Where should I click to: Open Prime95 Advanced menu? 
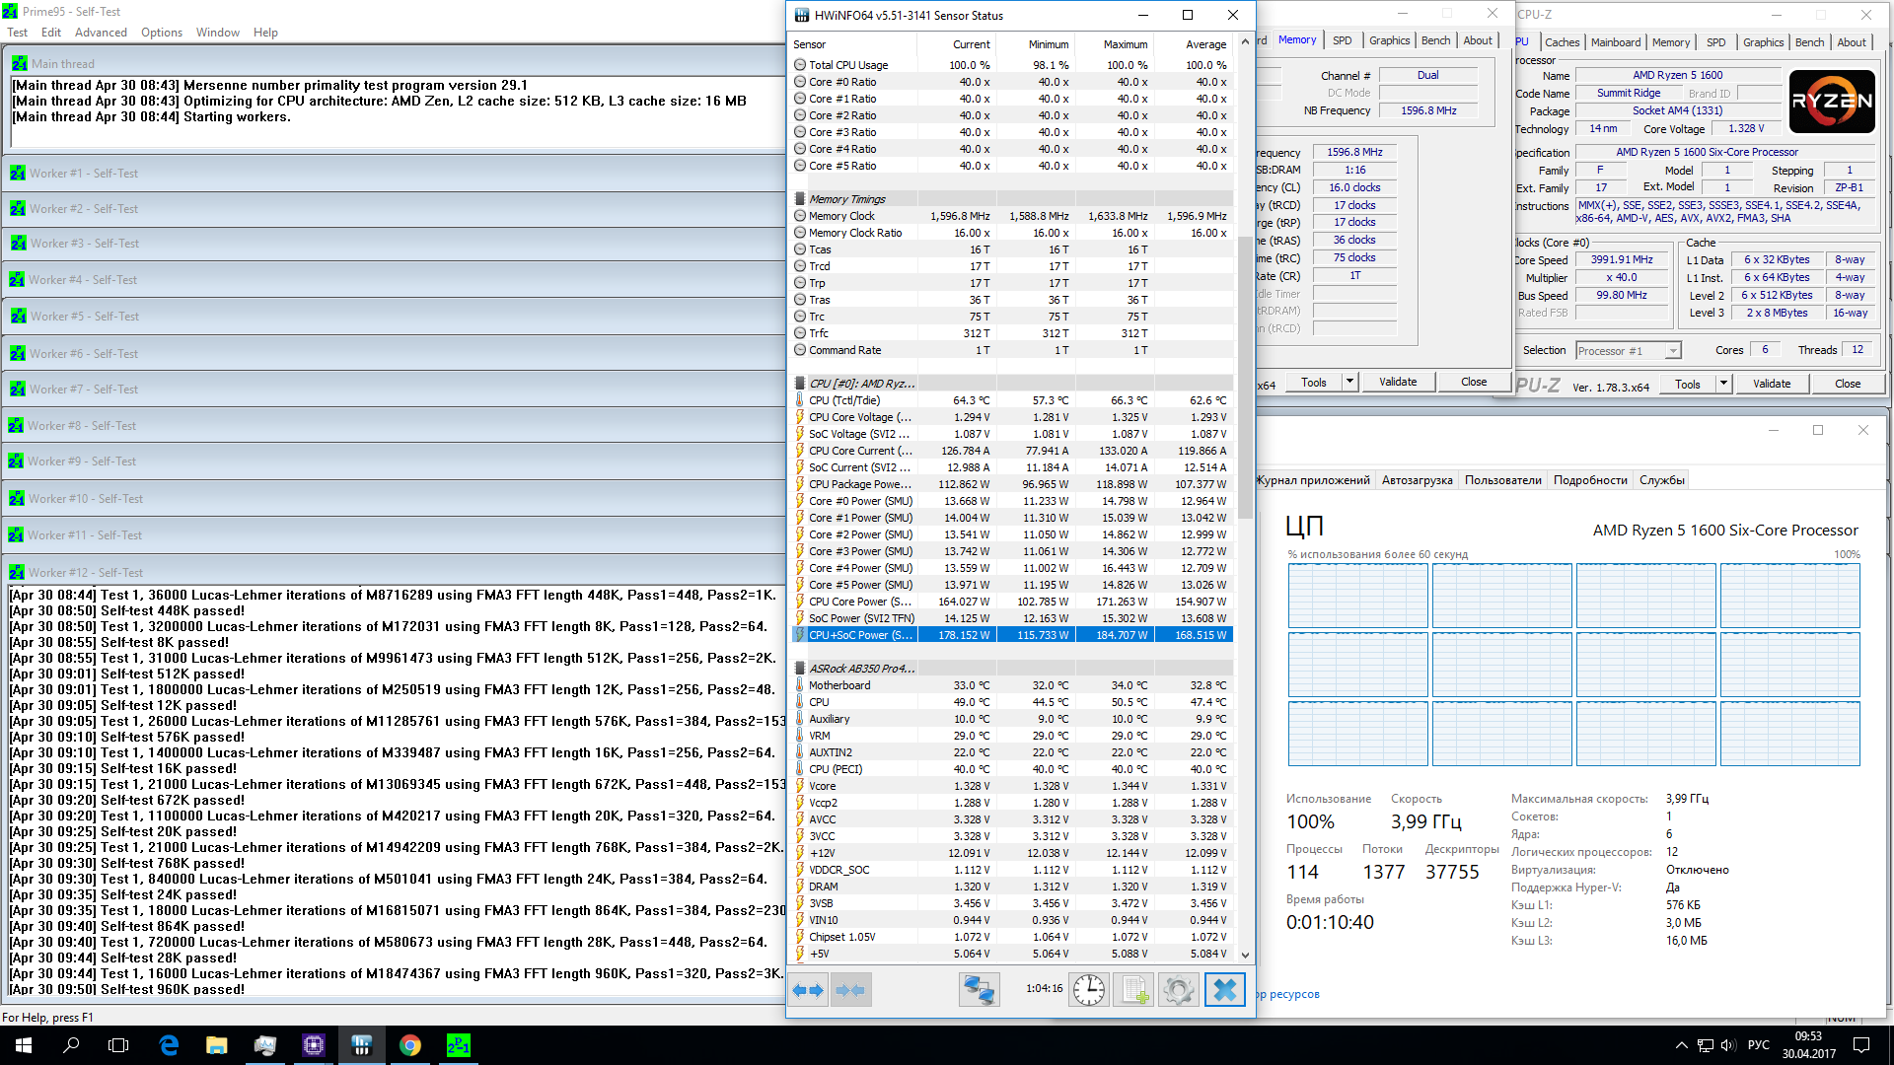(x=101, y=33)
